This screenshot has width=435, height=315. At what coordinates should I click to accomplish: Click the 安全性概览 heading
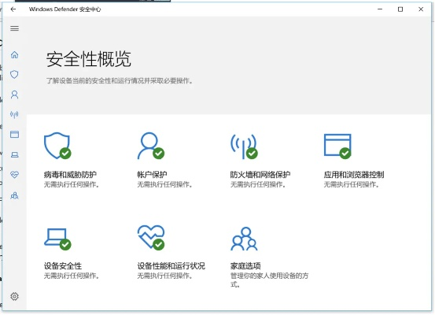coord(89,59)
